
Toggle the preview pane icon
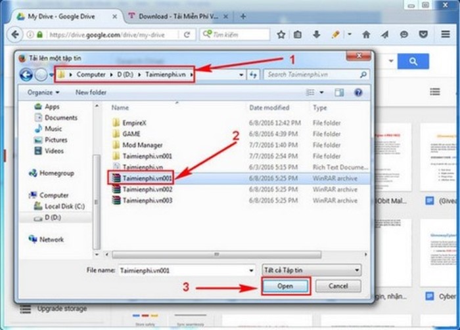(x=339, y=93)
